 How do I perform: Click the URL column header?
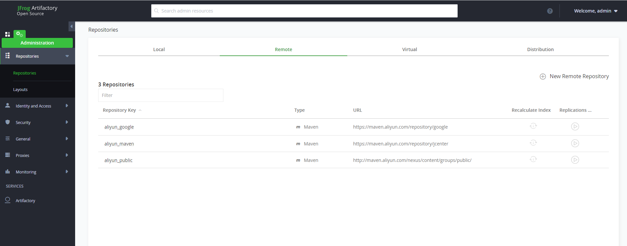(x=357, y=110)
